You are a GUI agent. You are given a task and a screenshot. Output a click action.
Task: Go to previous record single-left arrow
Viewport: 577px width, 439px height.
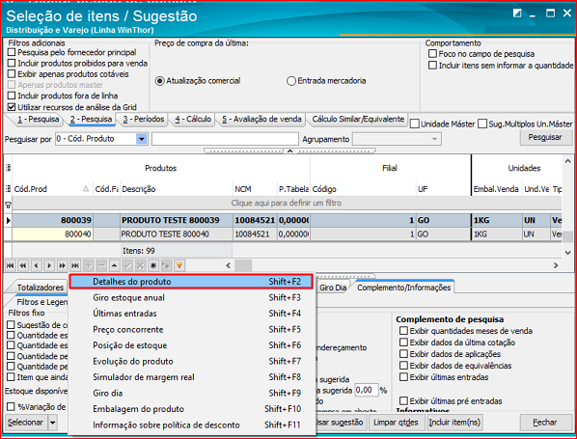[x=36, y=265]
